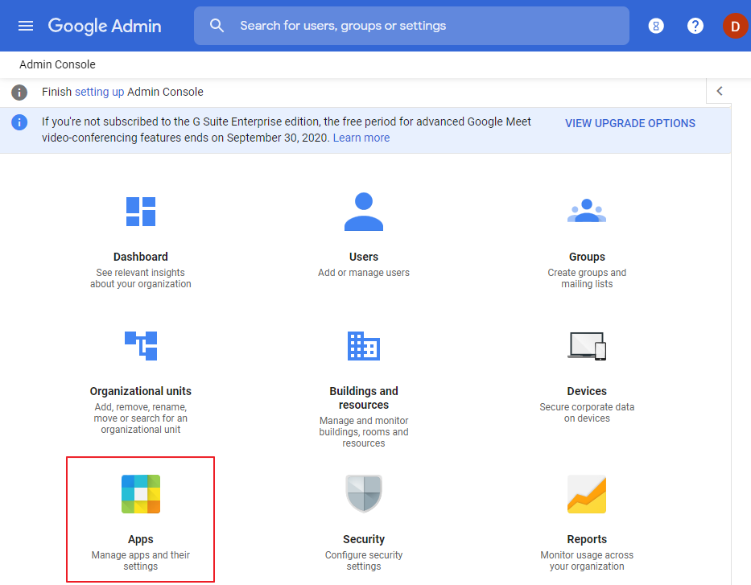Click 'Add or manage users' text
The width and height of the screenshot is (751, 585).
[364, 273]
